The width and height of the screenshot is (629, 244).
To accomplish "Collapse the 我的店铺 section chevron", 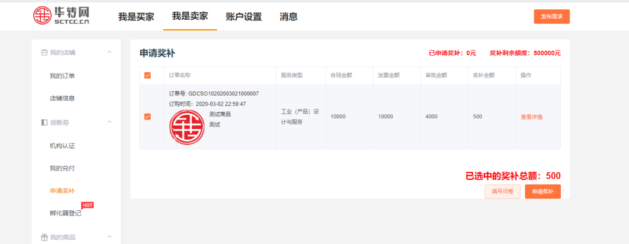I will (x=109, y=52).
